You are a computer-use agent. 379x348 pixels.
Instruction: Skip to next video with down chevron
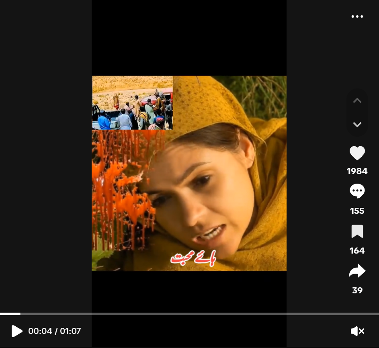tap(357, 125)
